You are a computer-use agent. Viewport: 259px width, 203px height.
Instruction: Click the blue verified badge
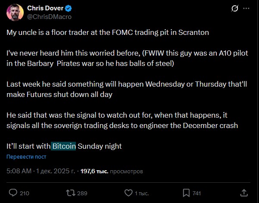(x=68, y=8)
